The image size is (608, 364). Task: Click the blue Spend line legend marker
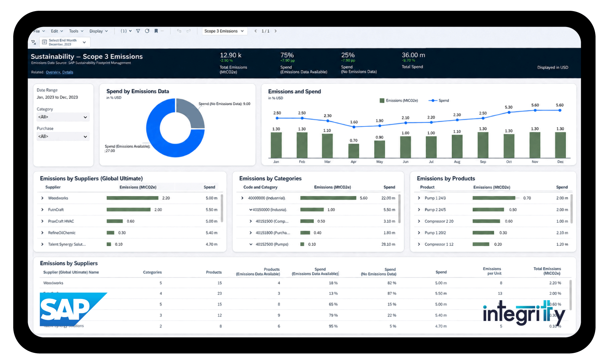point(433,100)
